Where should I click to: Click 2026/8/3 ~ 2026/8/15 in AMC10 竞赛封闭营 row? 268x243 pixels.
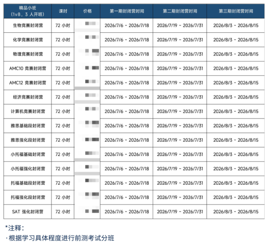coord(236,69)
